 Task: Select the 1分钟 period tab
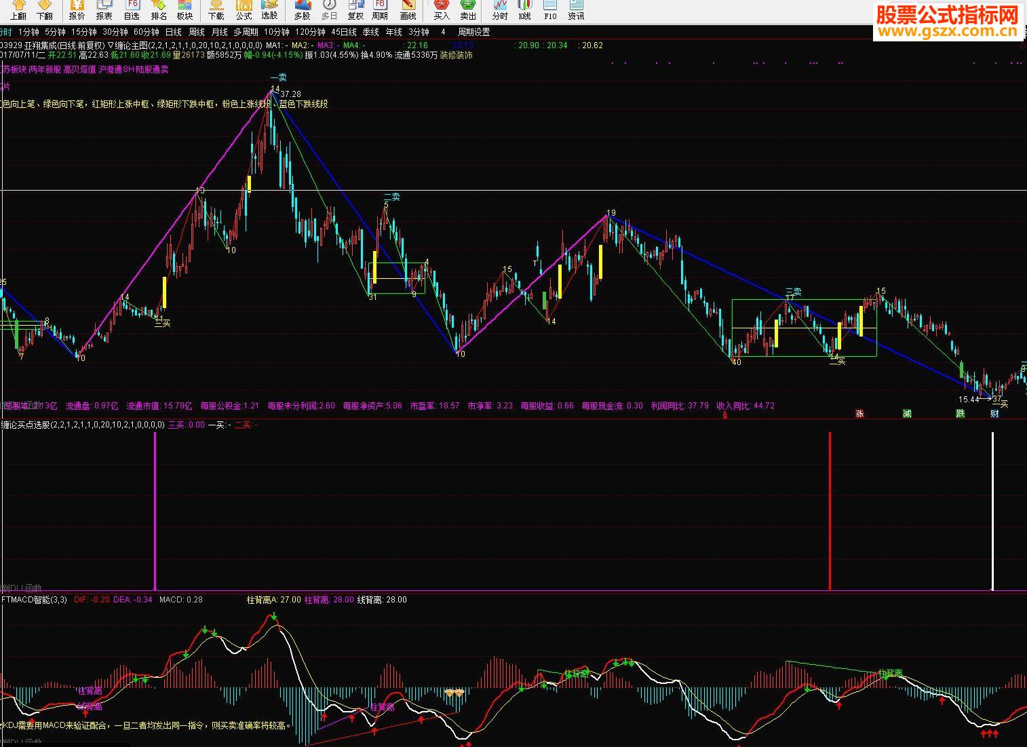[28, 32]
